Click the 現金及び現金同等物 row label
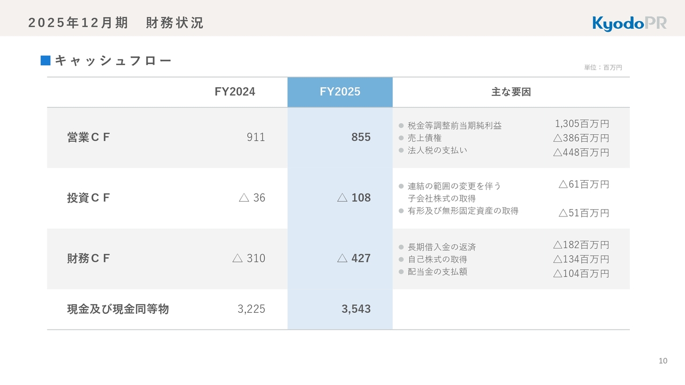Image resolution: width=685 pixels, height=385 pixels. [x=118, y=309]
